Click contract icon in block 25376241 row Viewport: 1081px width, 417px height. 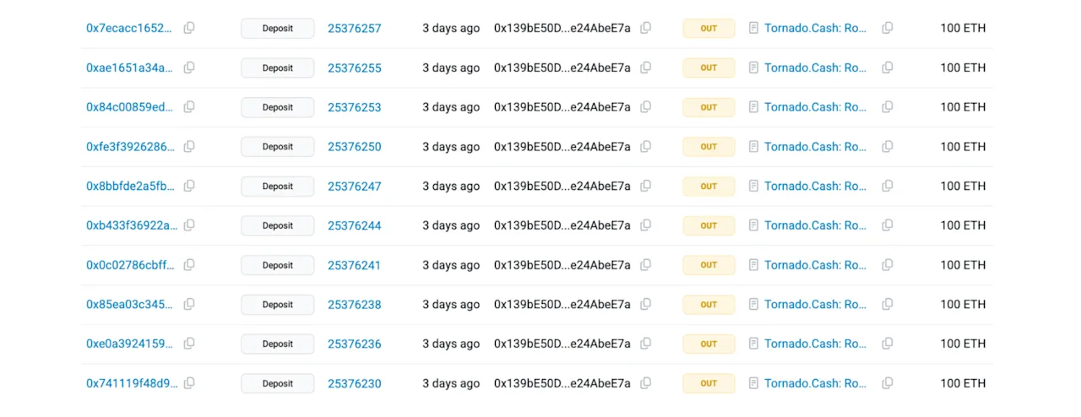[x=753, y=265]
